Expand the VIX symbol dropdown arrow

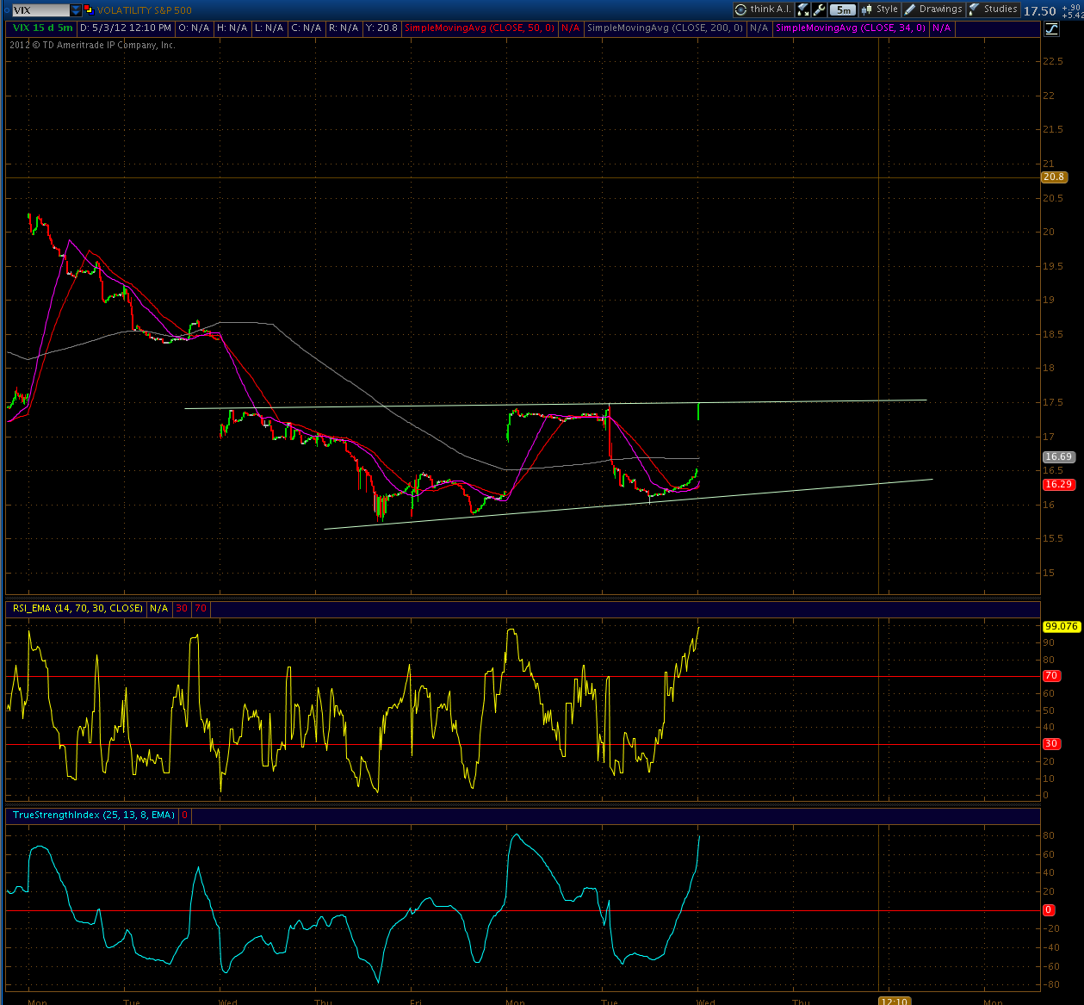pyautogui.click(x=76, y=10)
